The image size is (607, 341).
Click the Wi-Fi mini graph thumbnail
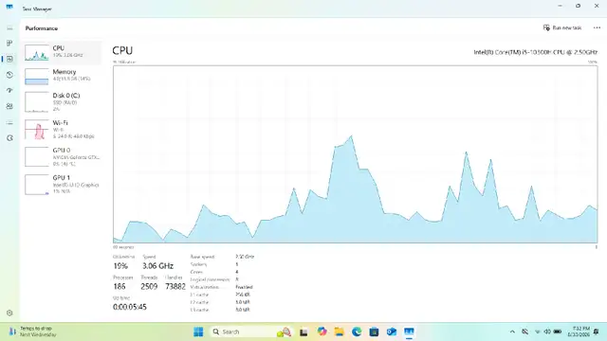(x=37, y=130)
